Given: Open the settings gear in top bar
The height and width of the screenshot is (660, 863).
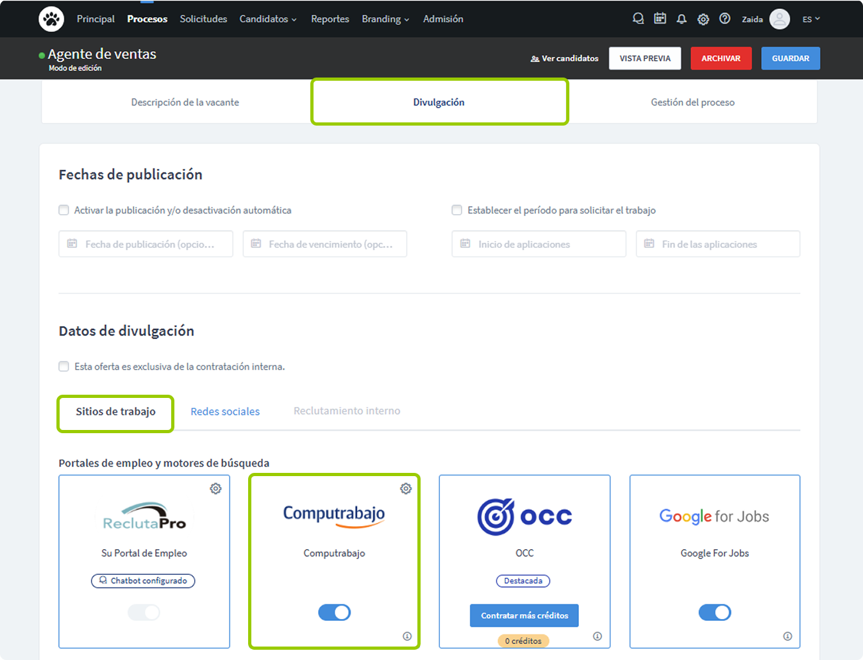Looking at the screenshot, I should [703, 19].
